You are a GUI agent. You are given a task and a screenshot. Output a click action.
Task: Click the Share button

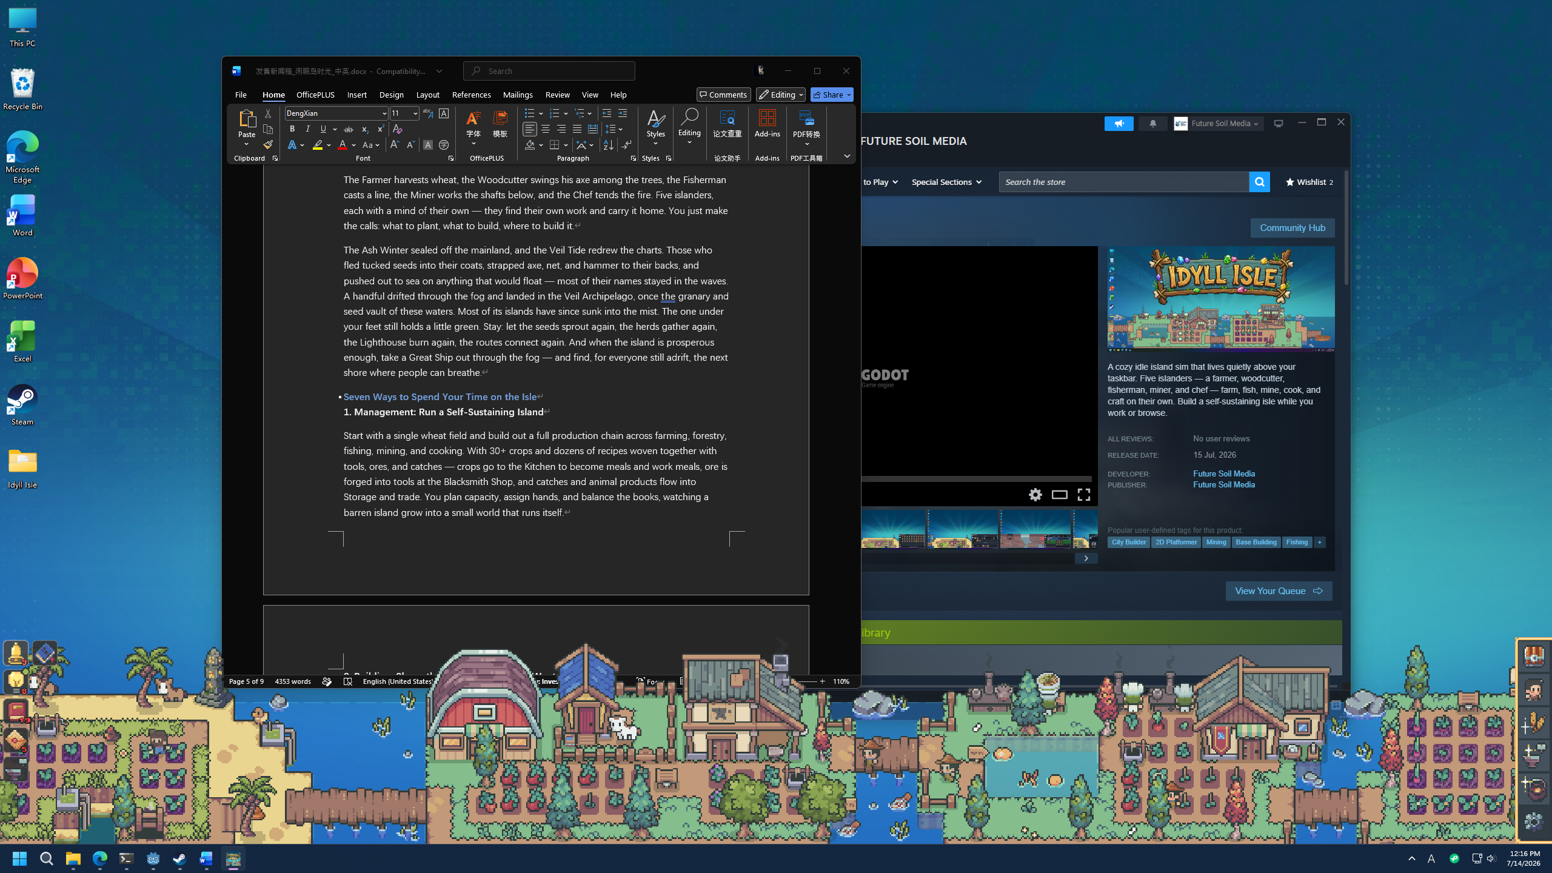(831, 95)
